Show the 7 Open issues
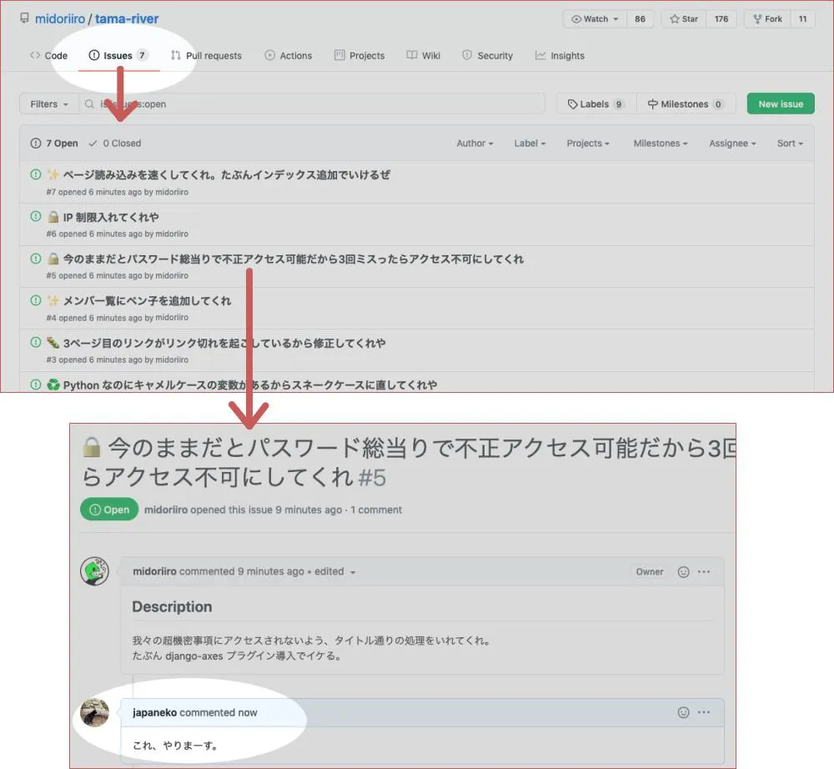 pyautogui.click(x=54, y=143)
